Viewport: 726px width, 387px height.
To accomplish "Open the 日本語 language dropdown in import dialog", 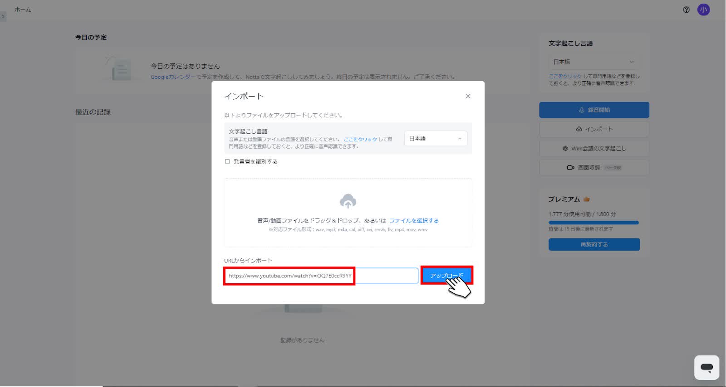I will click(x=436, y=139).
